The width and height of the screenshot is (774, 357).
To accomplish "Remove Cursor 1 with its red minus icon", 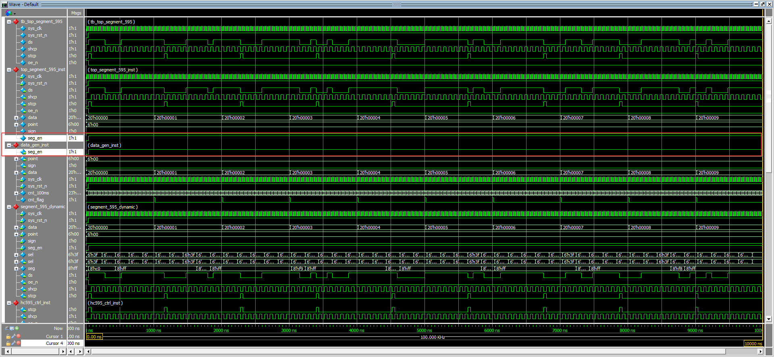I will pos(18,336).
